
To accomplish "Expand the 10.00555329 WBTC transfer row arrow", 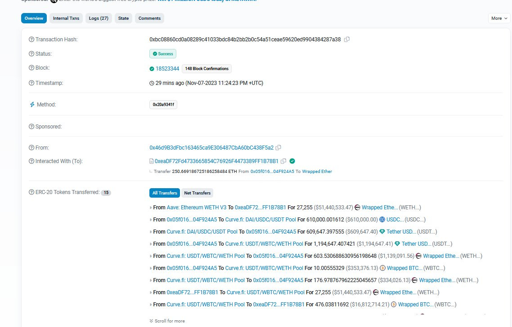I will (x=151, y=268).
